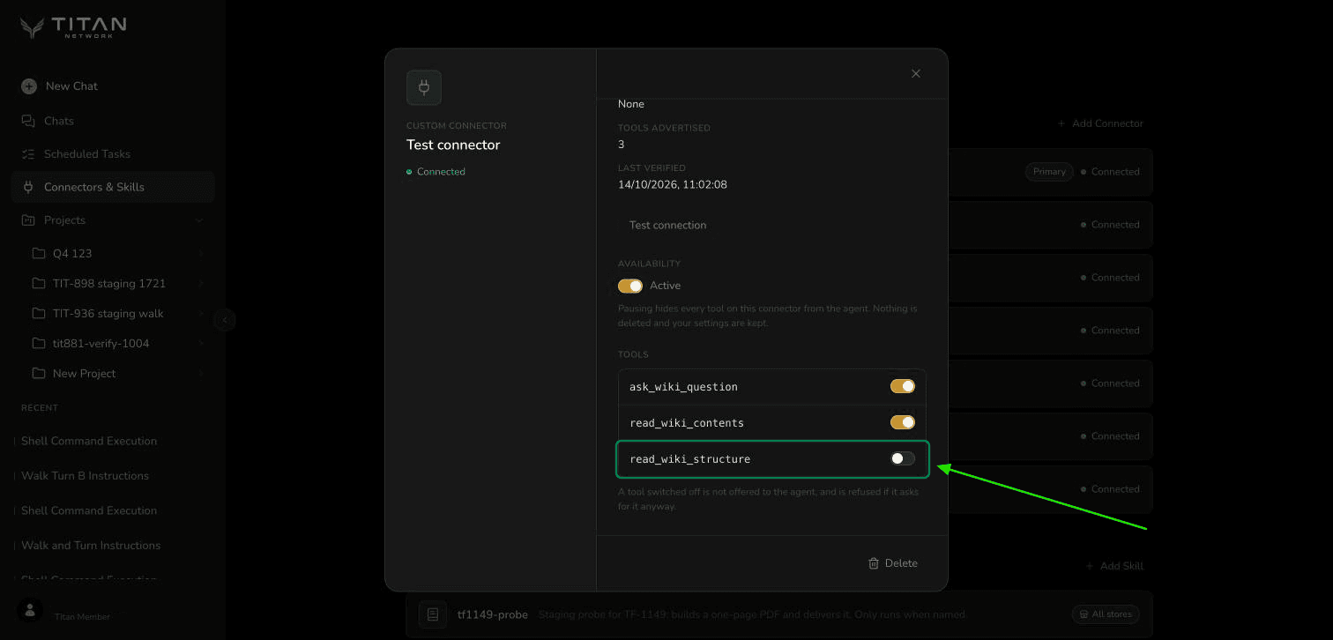Select the last verified timestamp 14/10/2026, 11:02:08
Screen dimensions: 1333x640
pos(673,185)
